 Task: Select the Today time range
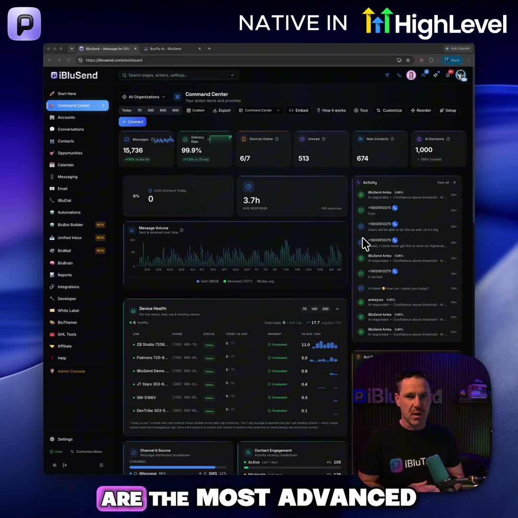(x=127, y=110)
